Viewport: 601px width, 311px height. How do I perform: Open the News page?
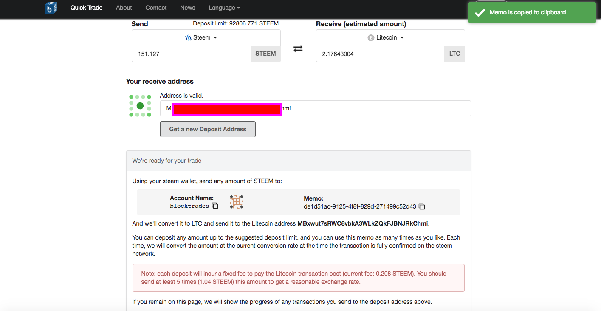click(x=188, y=8)
